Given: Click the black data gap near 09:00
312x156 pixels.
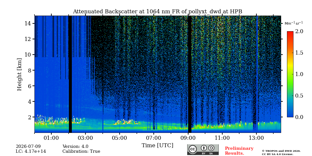Looking at the screenshot, I should (x=189, y=74).
